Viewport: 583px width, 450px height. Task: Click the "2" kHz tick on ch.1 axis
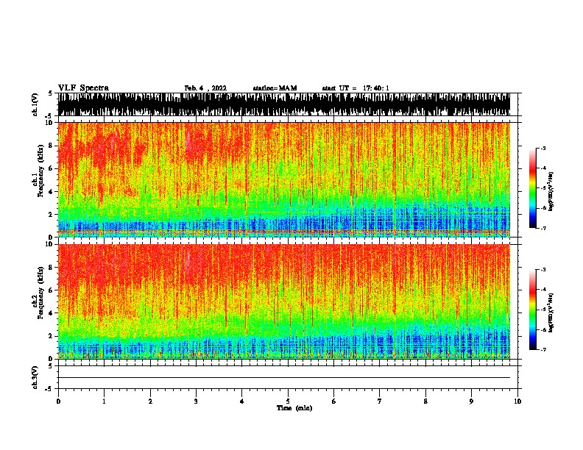(x=51, y=215)
